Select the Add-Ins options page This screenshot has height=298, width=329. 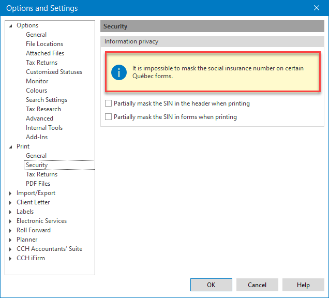(36, 137)
